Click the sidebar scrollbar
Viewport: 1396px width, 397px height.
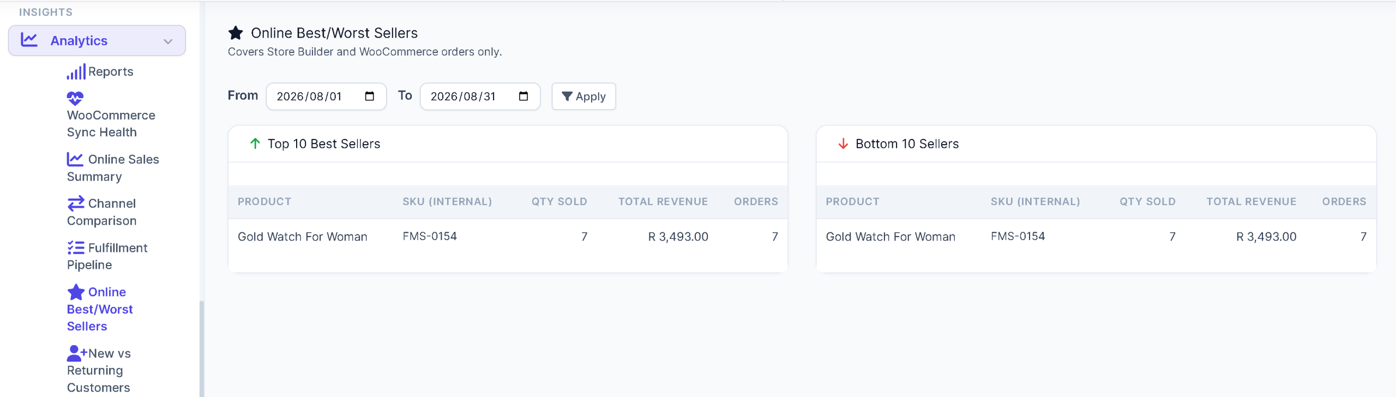(202, 349)
